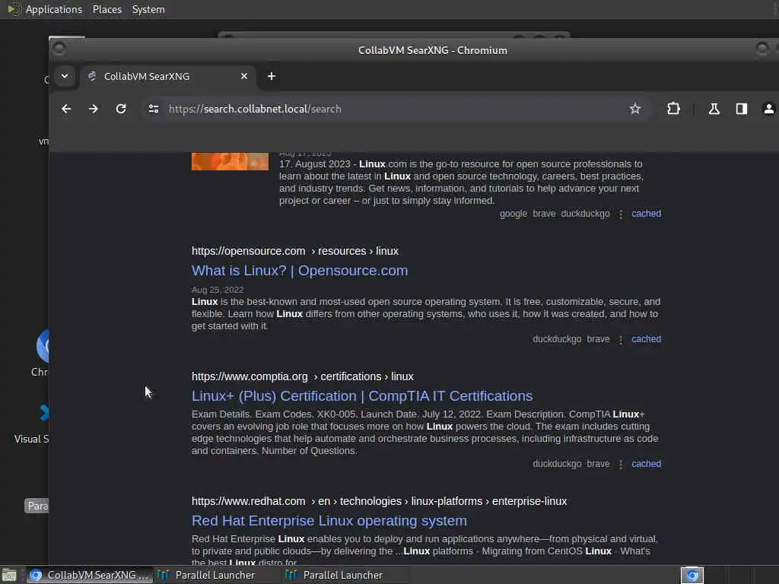The image size is (779, 584).
Task: Select the CollabVM SearXNG tab
Action: click(x=167, y=77)
